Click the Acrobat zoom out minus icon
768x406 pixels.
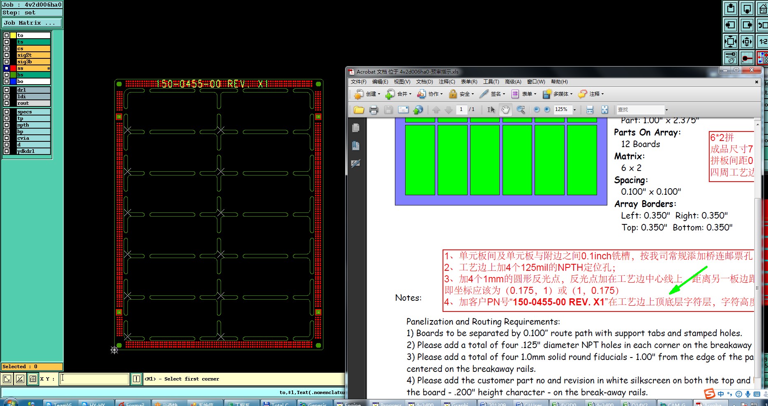pos(537,110)
